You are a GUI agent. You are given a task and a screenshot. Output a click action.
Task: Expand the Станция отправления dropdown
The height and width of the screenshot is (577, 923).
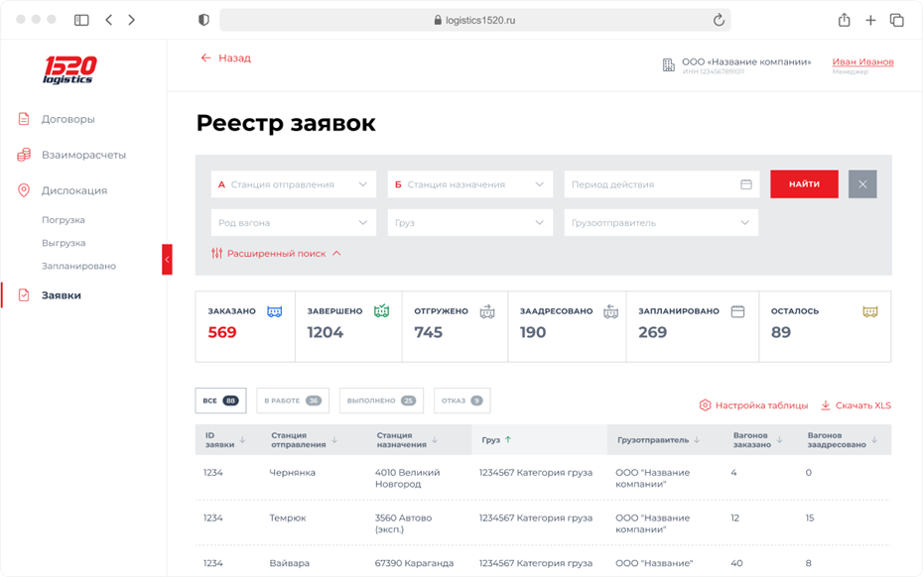click(x=293, y=184)
